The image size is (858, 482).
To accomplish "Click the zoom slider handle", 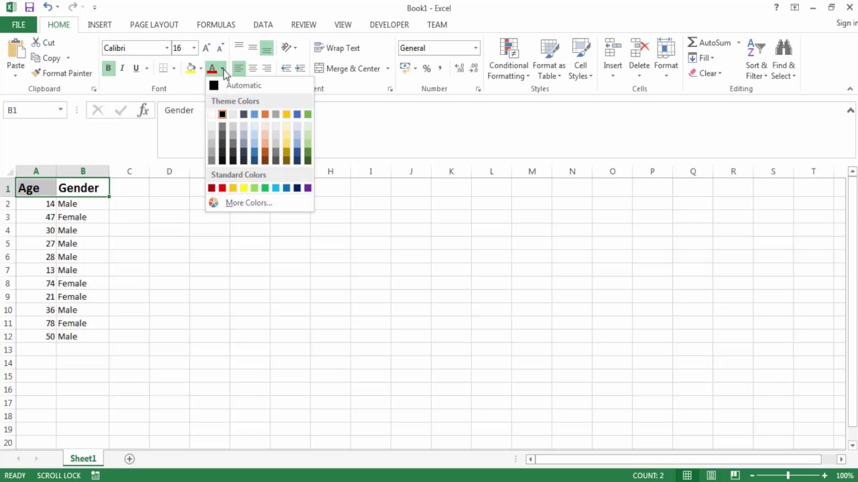I will (788, 475).
